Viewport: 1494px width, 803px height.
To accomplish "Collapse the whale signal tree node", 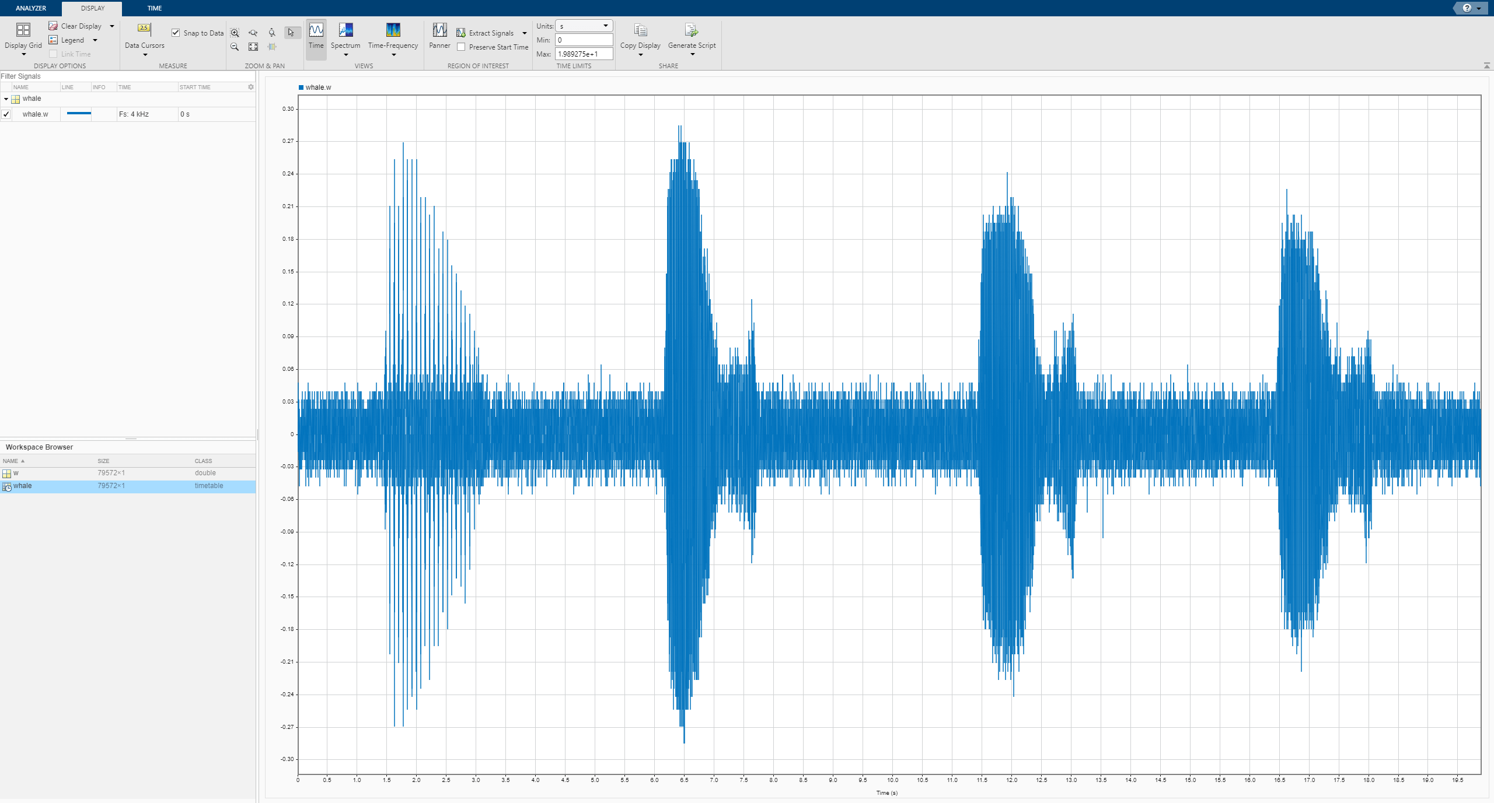I will [6, 99].
